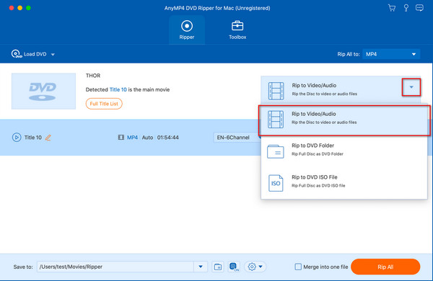The height and width of the screenshot is (281, 433).
Task: Collapse the Rip to Video/Audio mode dropdown
Action: [411, 87]
